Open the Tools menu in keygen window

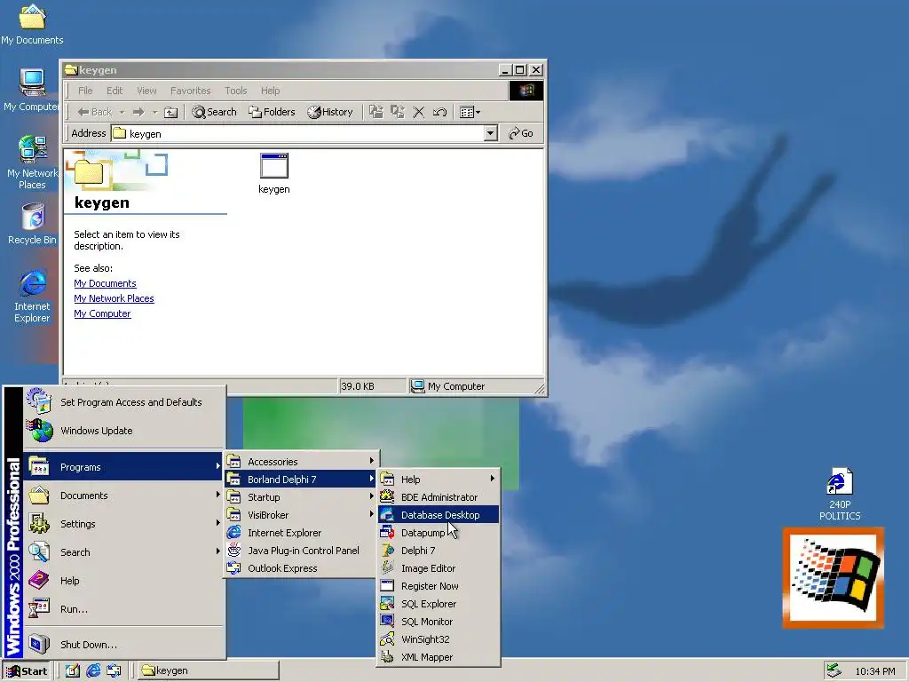pos(236,91)
